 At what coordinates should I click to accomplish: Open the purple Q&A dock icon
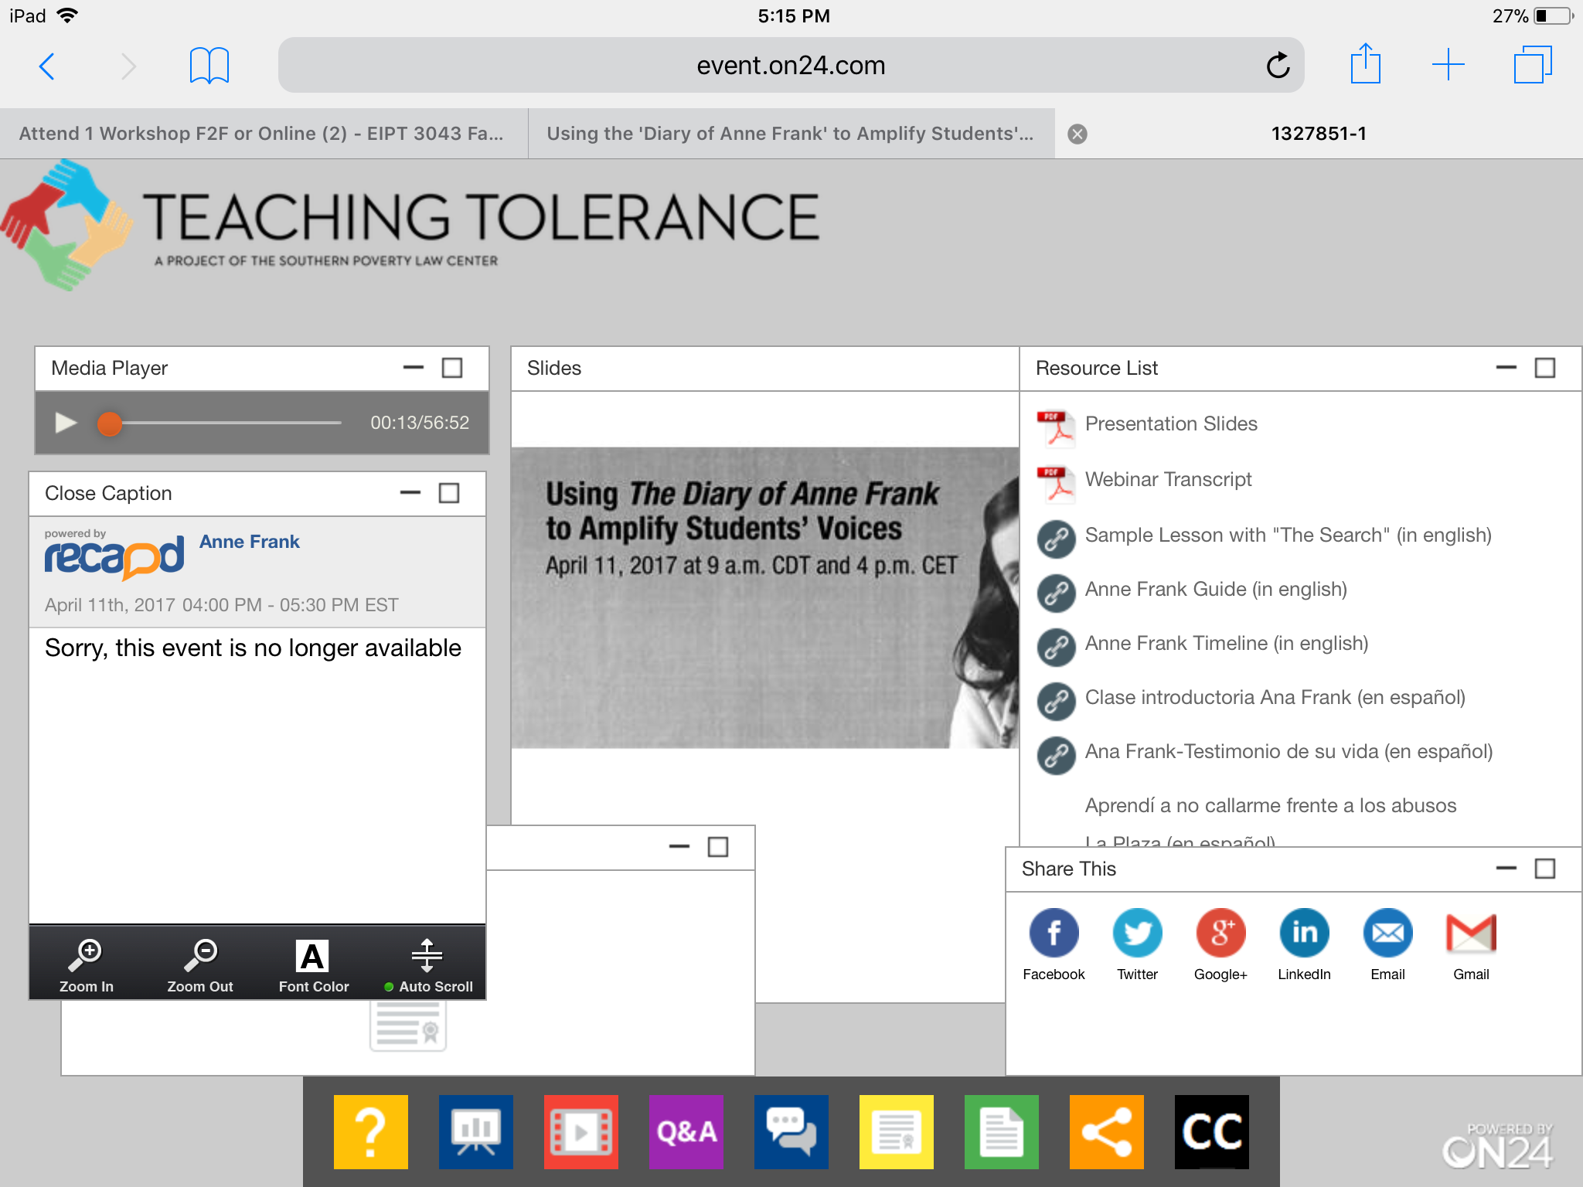686,1131
